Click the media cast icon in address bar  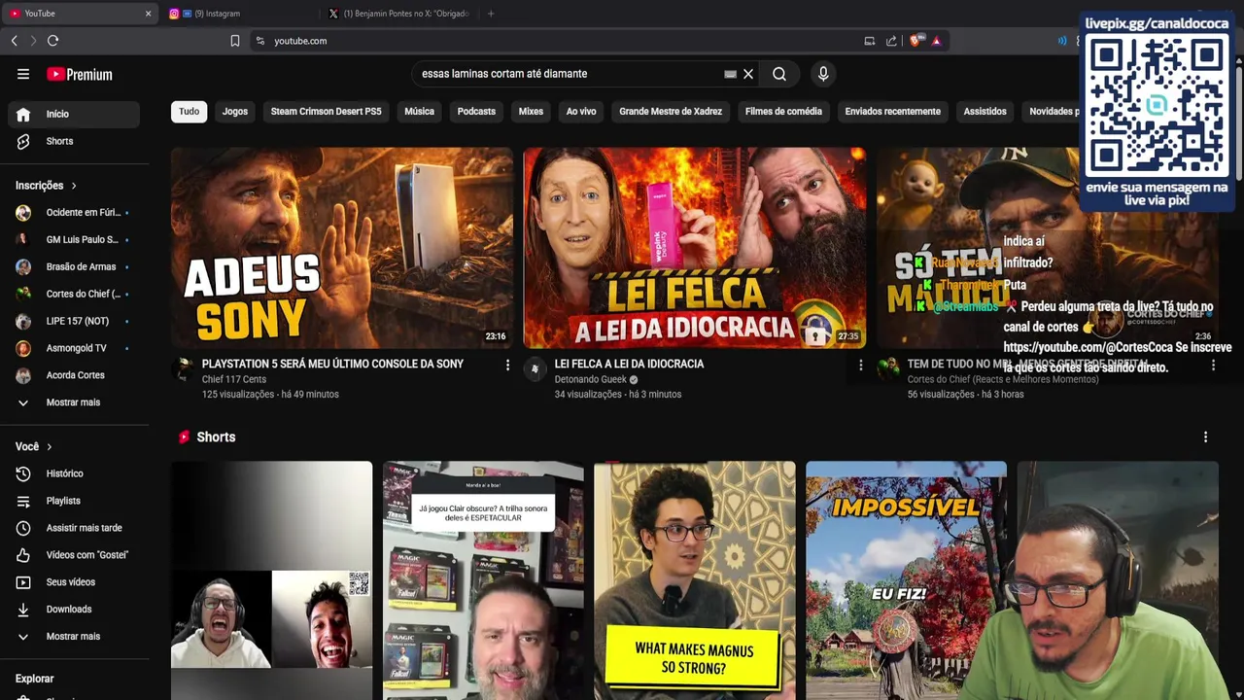[x=869, y=41]
